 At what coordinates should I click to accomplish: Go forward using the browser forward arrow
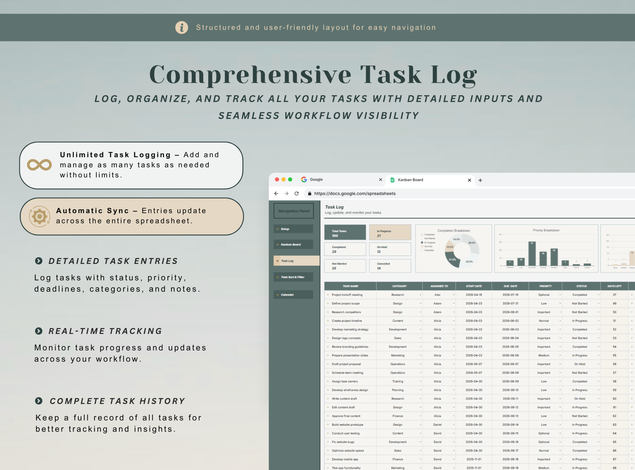tap(286, 194)
